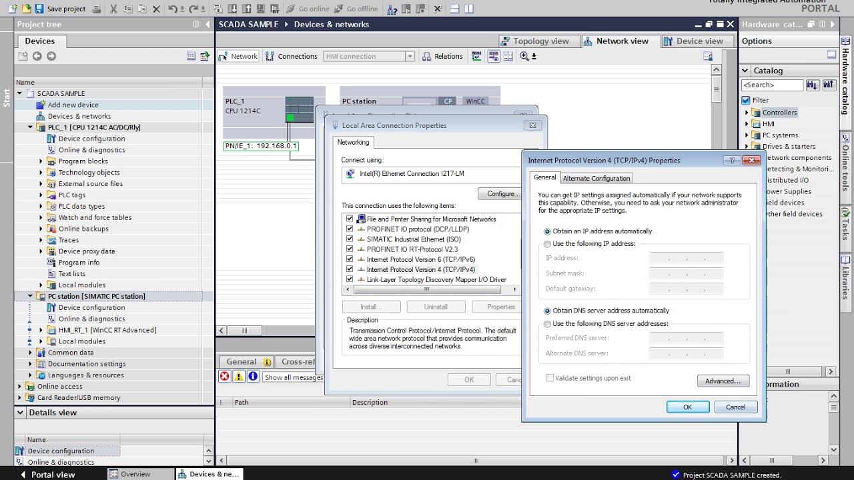Screen dimensions: 854x480
Task: Uncheck PROFINET IO protocol (DCP/LLDP)
Action: coord(350,229)
